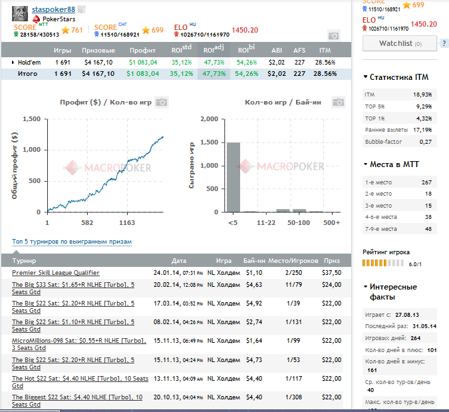Click the blue question mark help icon
Screen dimensions: 449x412
[x=444, y=43]
